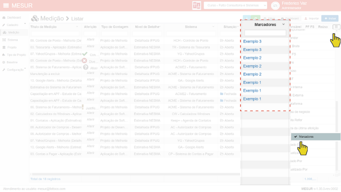Viewport: 341px width, 192px height.
Task: Open the hamburger menu next to MESUR
Action: coord(6,5)
